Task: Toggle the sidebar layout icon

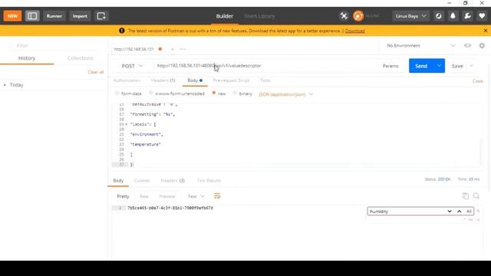Action: click(32, 16)
